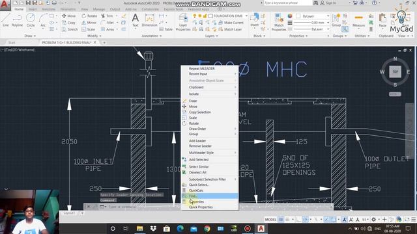This screenshot has width=417, height=234.
Task: Expand the Modify panel flyout
Action: point(94,36)
